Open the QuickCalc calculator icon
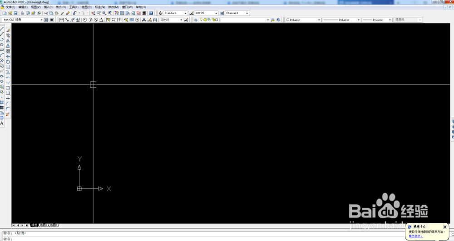 coord(144,13)
